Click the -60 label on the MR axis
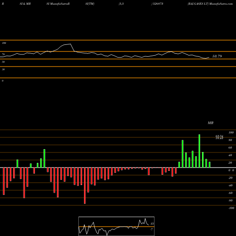The height and width of the screenshot is (236, 236). 230,193
